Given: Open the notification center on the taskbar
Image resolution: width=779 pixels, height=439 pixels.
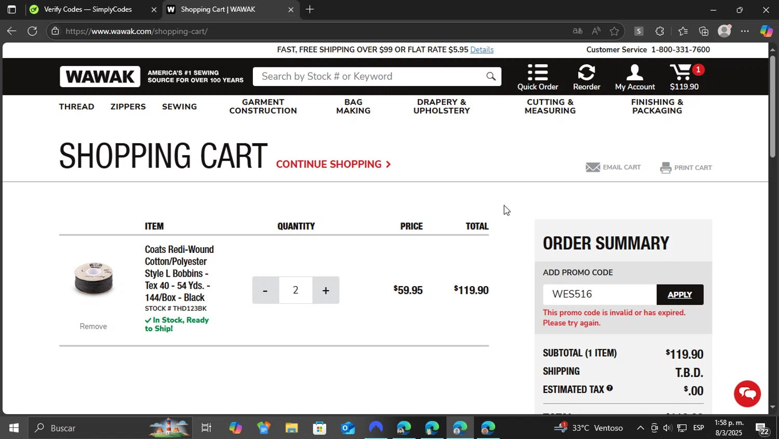Looking at the screenshot, I should pyautogui.click(x=762, y=428).
